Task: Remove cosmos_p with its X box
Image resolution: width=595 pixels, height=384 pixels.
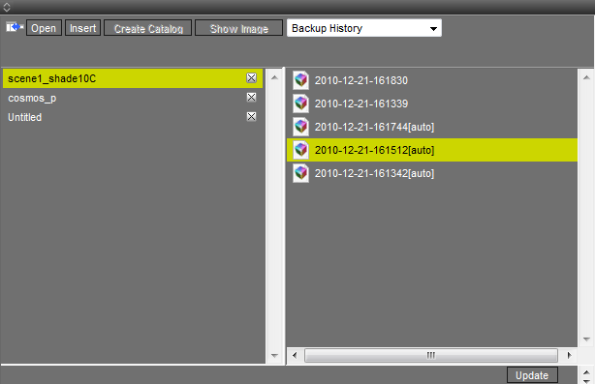Action: coord(251,98)
